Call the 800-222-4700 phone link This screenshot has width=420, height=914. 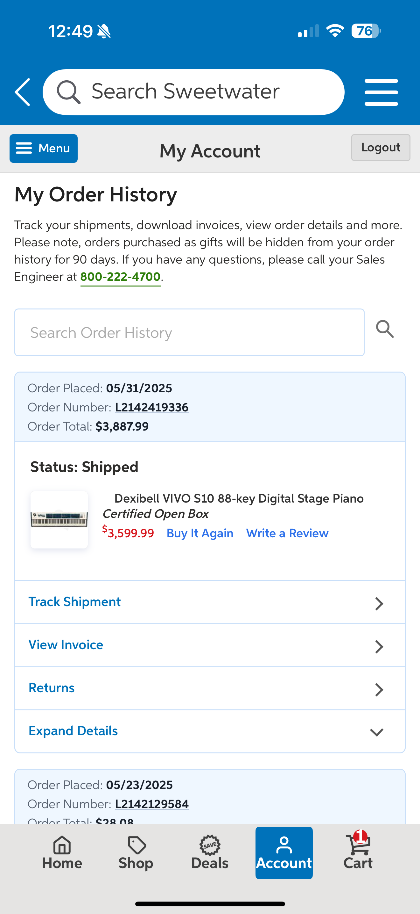click(120, 277)
